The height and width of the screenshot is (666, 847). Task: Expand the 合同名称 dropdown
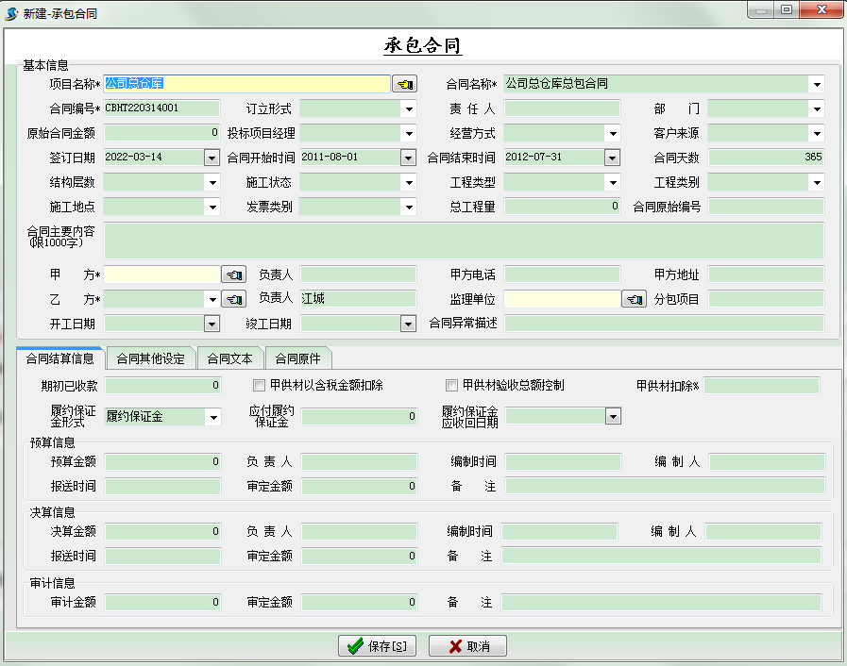816,84
